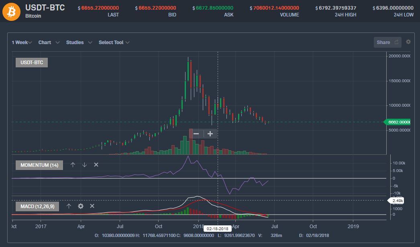
Task: Expand the Studies dropdown menu
Action: tap(79, 42)
